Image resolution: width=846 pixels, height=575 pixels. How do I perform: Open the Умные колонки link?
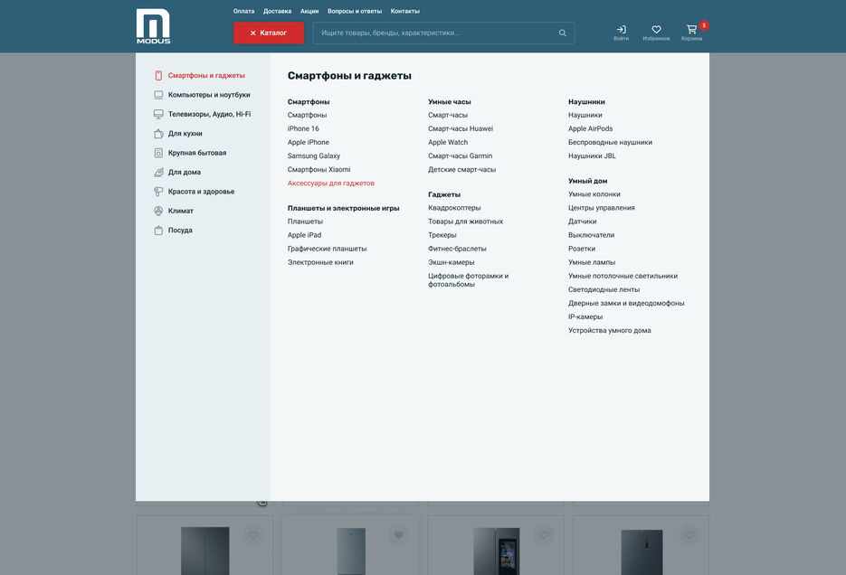pos(594,194)
